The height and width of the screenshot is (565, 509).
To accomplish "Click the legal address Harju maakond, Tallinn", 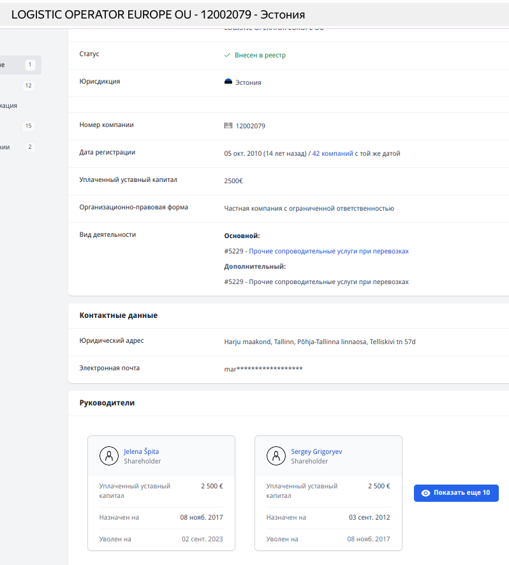I will 320,342.
